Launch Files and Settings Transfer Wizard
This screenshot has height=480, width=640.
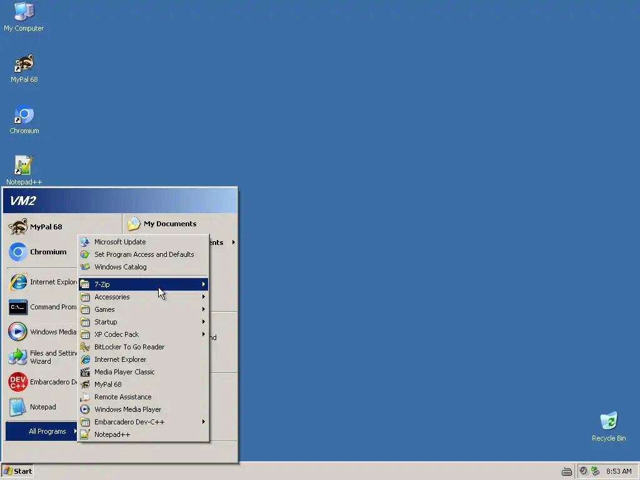click(42, 357)
